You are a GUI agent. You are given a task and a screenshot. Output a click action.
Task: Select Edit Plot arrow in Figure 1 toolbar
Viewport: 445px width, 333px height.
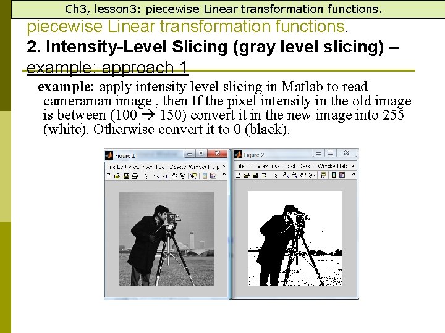click(x=146, y=176)
